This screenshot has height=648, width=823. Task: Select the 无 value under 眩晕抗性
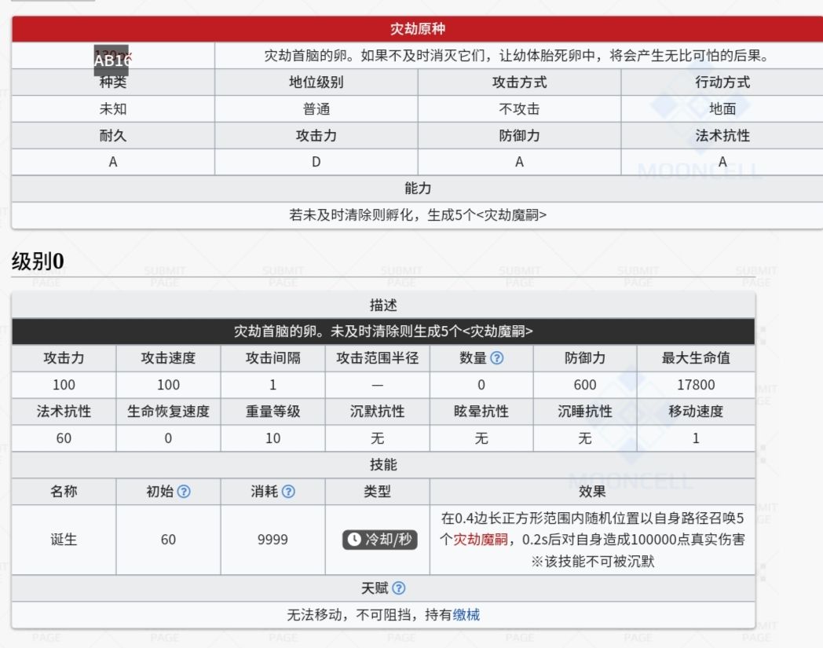[481, 438]
